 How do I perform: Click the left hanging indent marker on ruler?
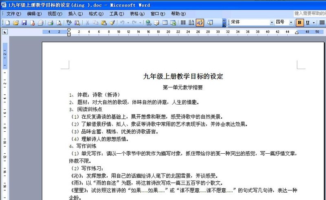[69, 34]
